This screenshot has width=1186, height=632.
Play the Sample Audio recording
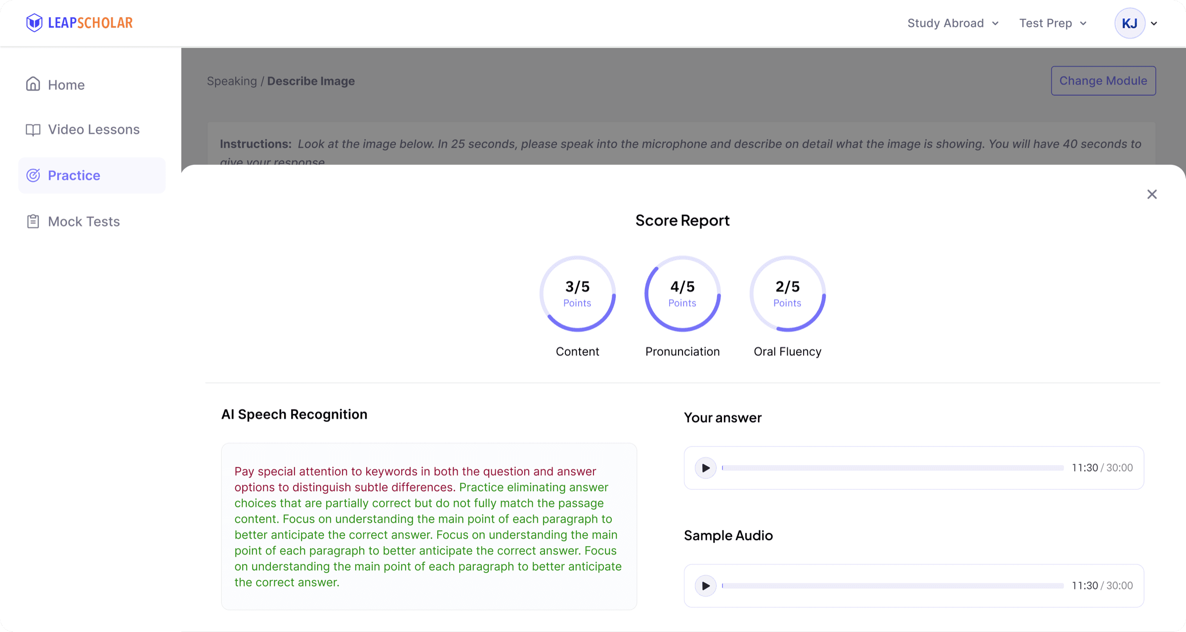706,586
